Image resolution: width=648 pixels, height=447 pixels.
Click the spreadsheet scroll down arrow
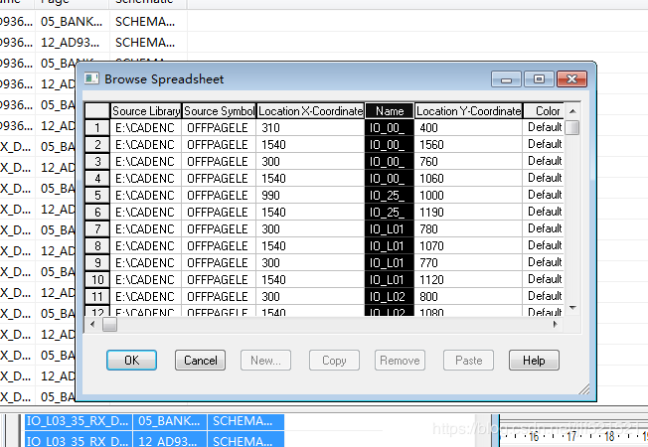point(572,308)
